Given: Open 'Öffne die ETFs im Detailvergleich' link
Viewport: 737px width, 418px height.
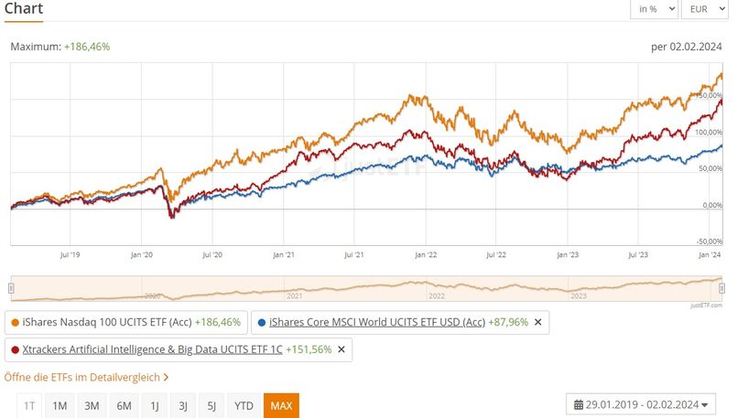Looking at the screenshot, I should (86, 377).
